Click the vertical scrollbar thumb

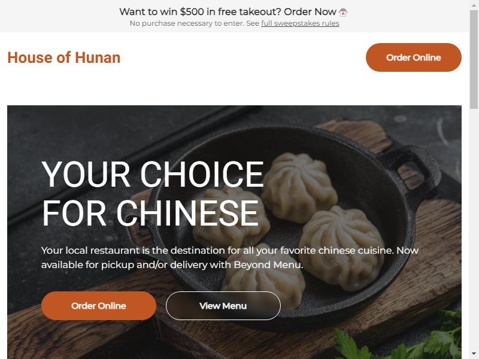(x=474, y=59)
